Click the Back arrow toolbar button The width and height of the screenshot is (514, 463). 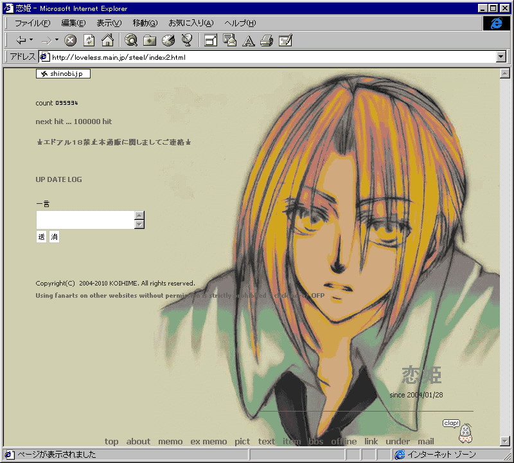[21, 41]
